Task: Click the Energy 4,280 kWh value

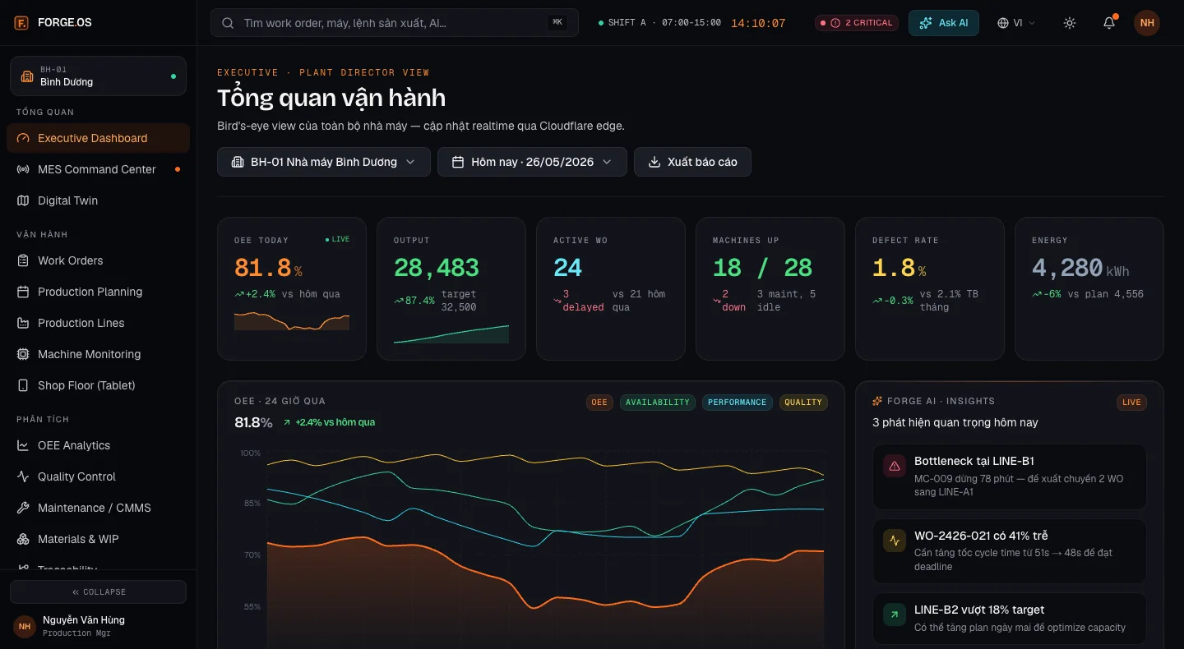Action: (1080, 268)
